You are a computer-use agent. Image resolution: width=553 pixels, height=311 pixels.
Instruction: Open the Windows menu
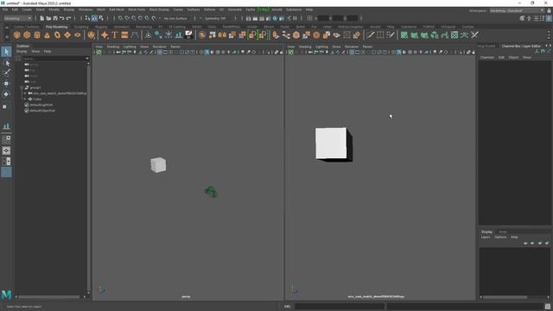click(86, 10)
